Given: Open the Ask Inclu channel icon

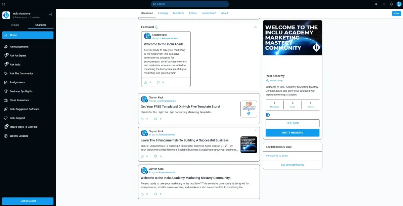Looking at the screenshot, I should tap(6, 65).
